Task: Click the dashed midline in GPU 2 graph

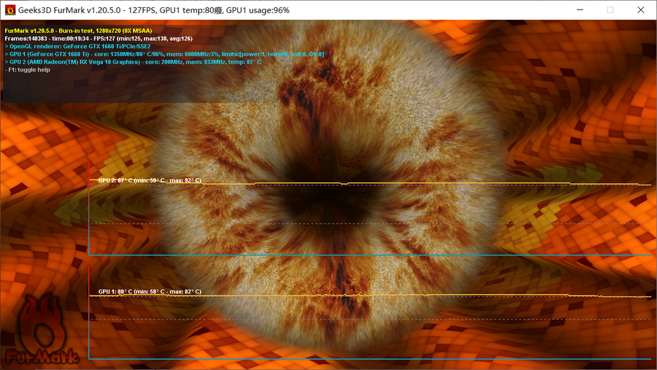Action: 365,223
